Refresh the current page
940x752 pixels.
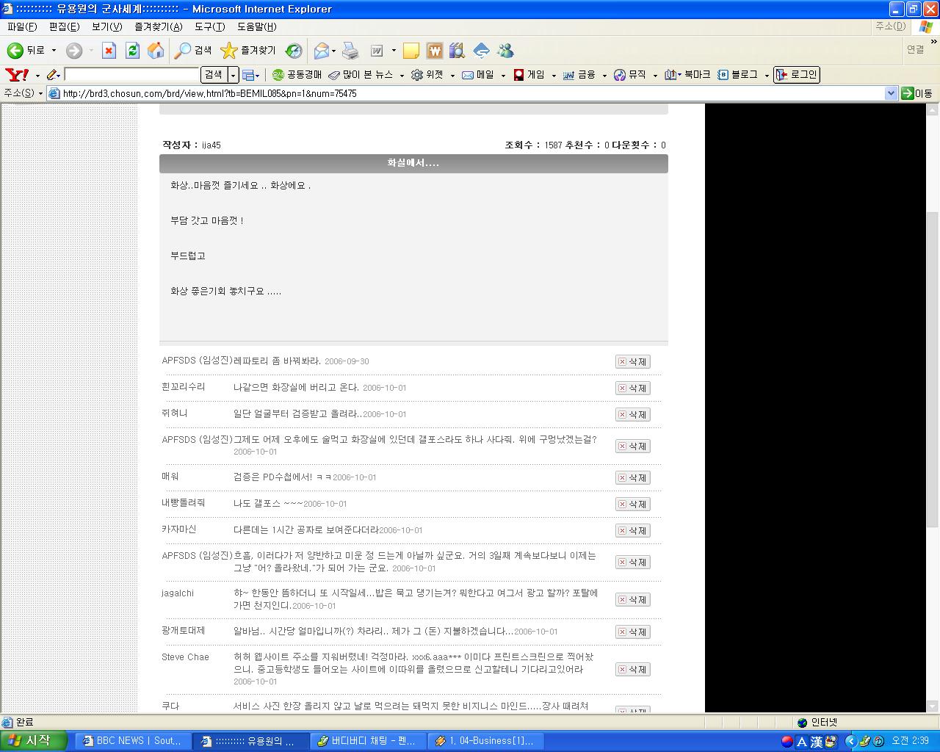pos(132,50)
